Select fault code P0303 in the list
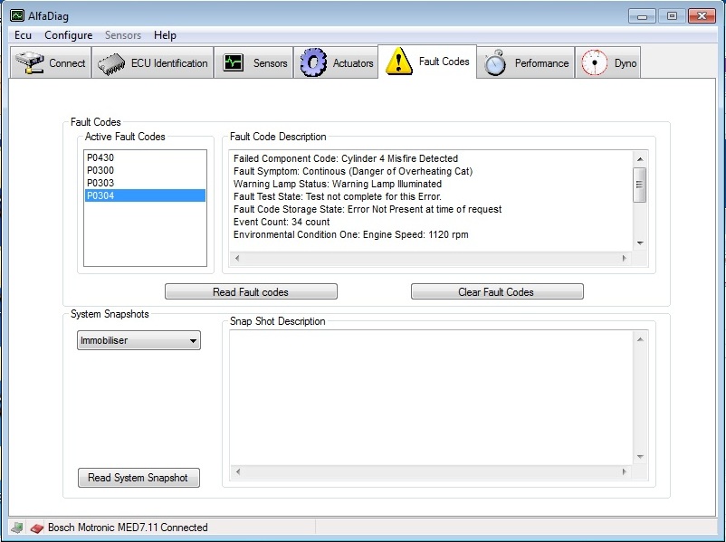This screenshot has width=726, height=542. pos(100,183)
